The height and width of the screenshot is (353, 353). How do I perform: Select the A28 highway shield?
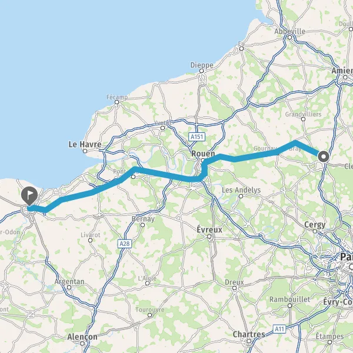(125, 244)
